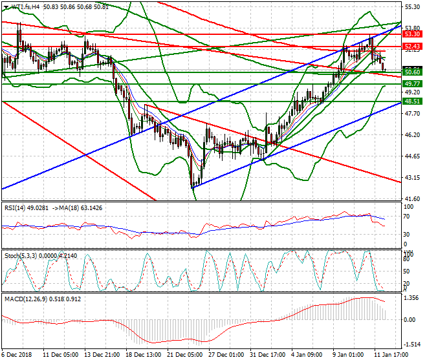427x362 pixels.
Task: Click the 31 Dec 17:00 time axis label
Action: [x=267, y=355]
